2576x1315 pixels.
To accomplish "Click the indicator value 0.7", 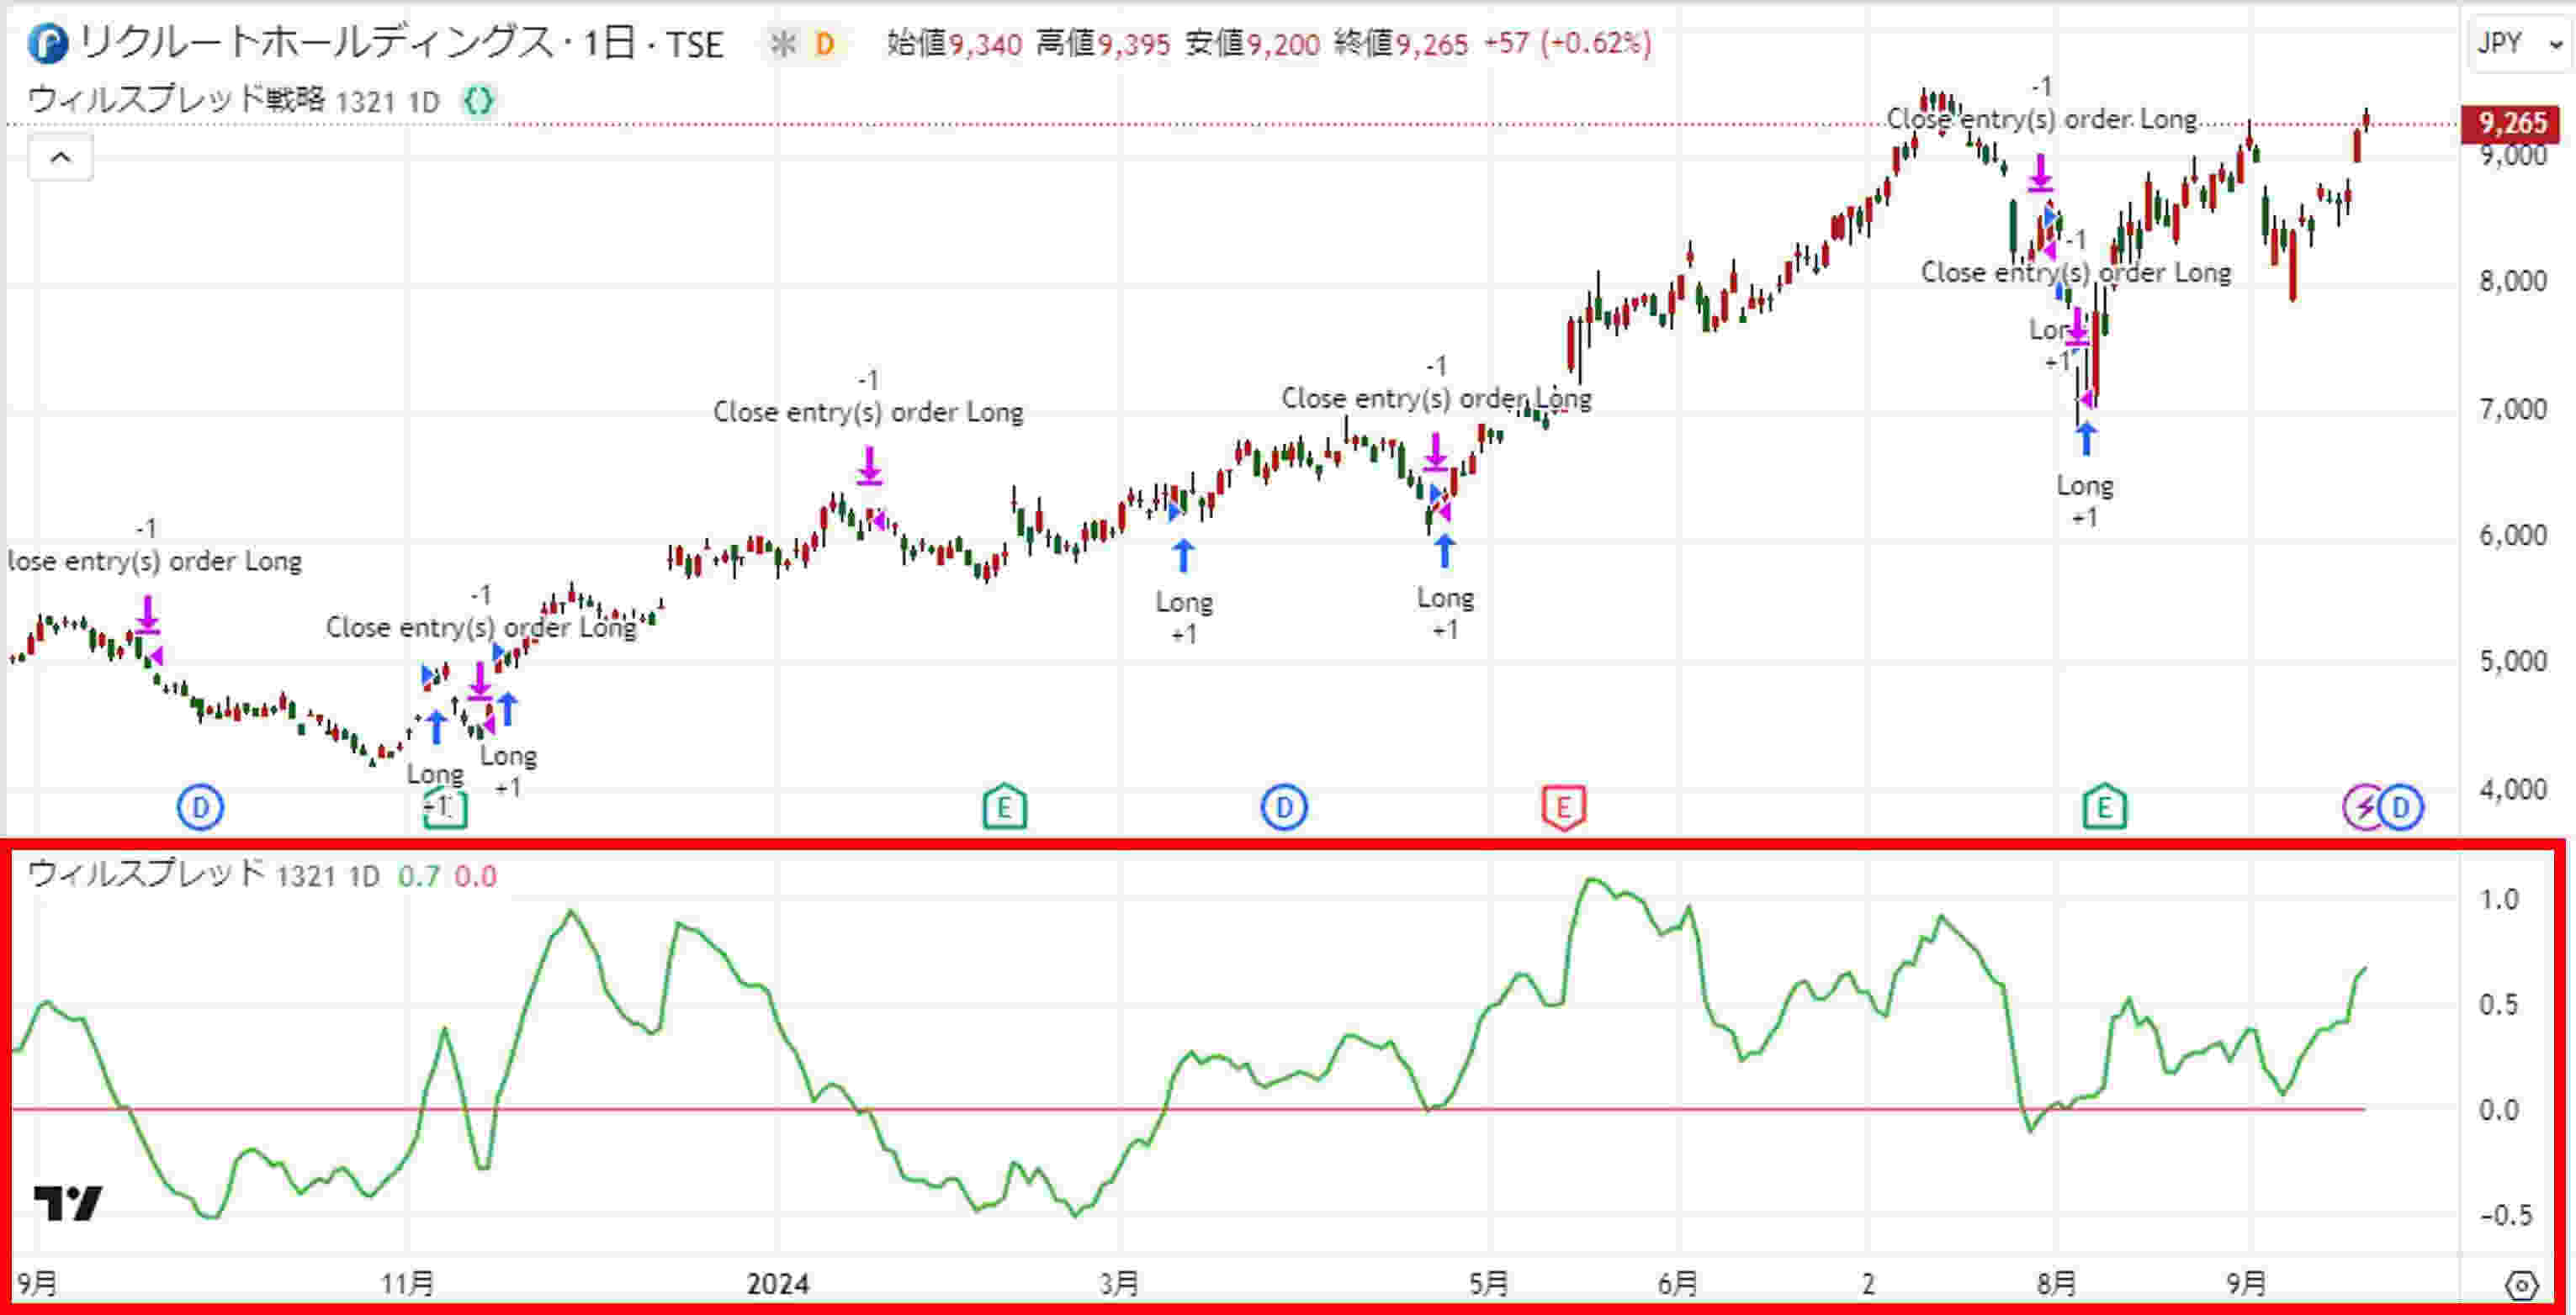I will click(419, 876).
